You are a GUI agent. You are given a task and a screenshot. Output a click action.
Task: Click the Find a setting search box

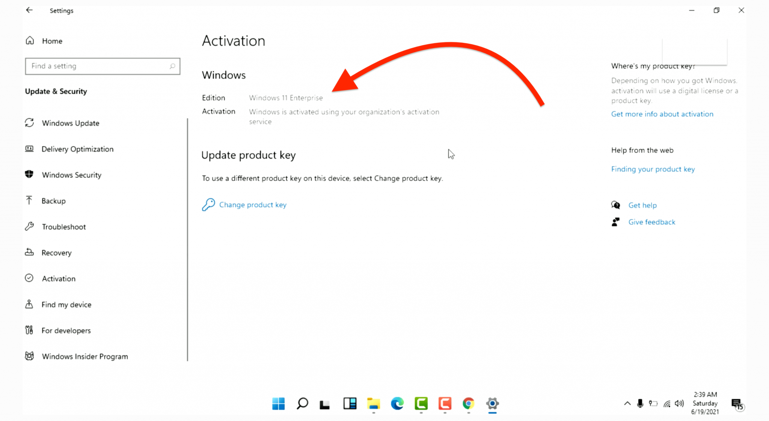coord(103,66)
